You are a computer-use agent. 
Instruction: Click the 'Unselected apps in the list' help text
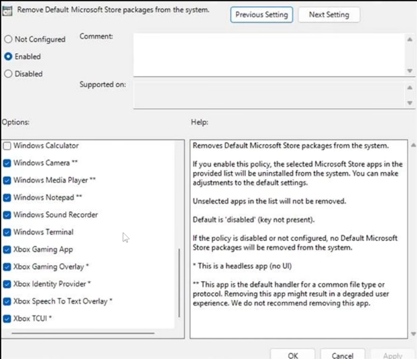pyautogui.click(x=270, y=201)
